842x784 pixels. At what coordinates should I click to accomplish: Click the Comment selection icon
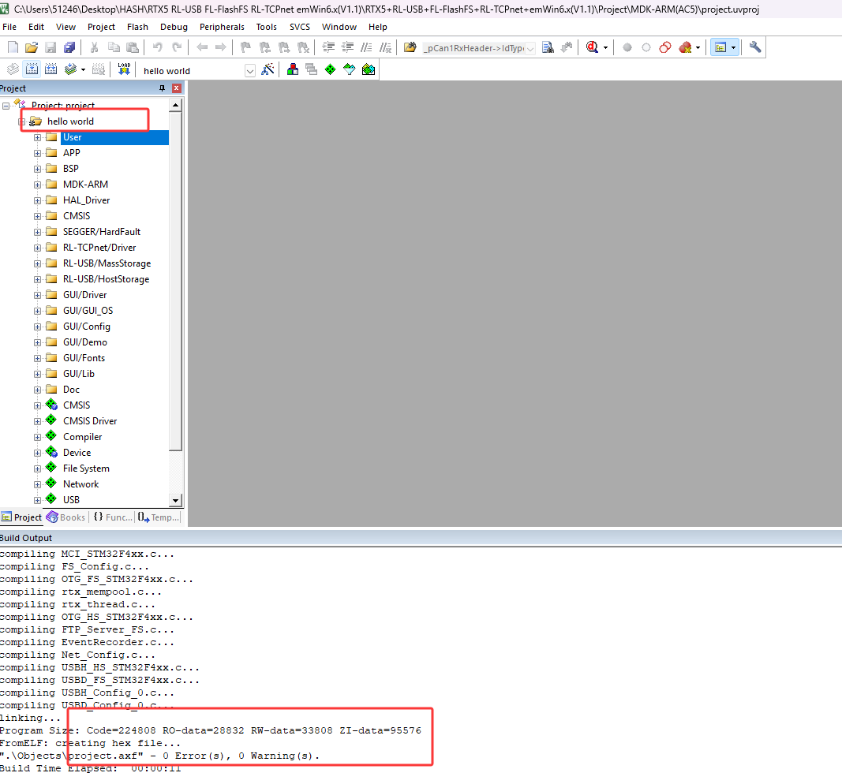pos(366,48)
